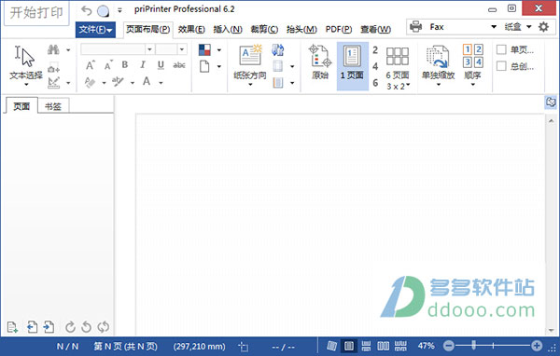
Task: Click the 纸张方向 paper orientation button
Action: [x=250, y=65]
